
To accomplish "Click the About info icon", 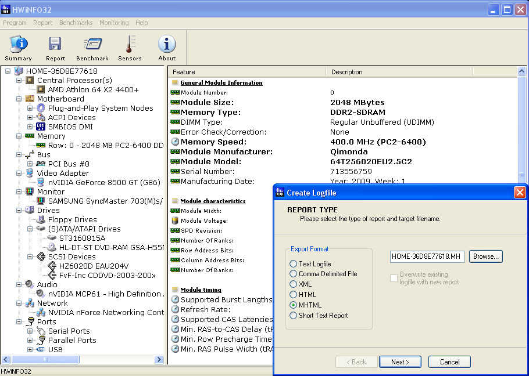I will coord(167,48).
